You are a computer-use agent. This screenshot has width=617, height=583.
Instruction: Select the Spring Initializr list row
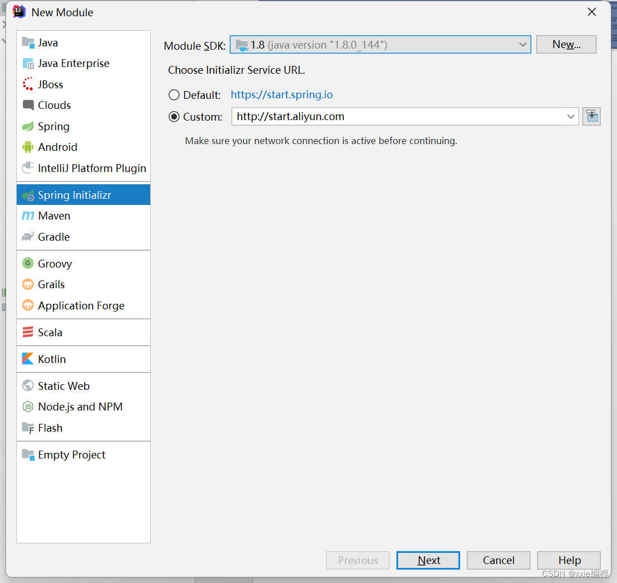pyautogui.click(x=83, y=195)
